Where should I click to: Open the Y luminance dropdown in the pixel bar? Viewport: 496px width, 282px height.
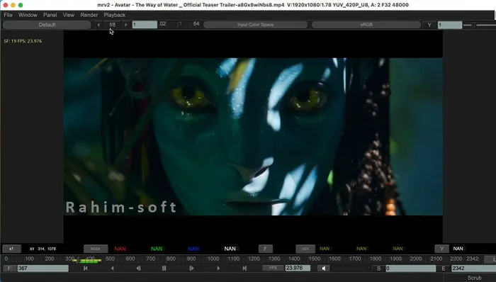click(x=441, y=249)
